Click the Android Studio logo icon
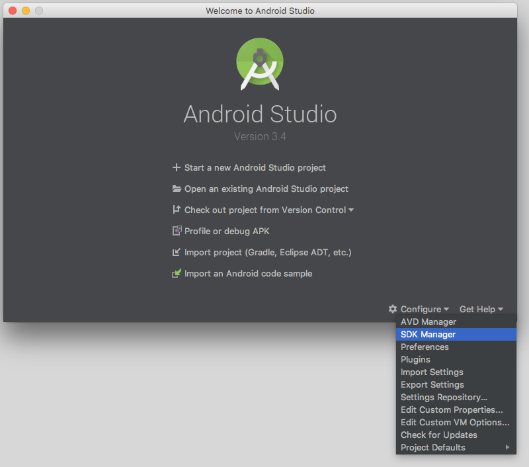 coord(260,64)
